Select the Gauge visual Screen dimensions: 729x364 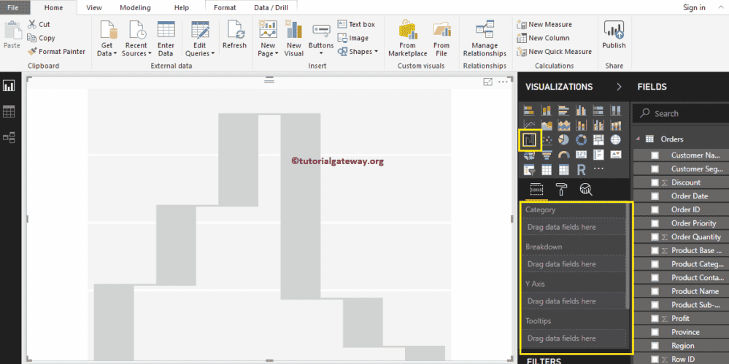563,155
